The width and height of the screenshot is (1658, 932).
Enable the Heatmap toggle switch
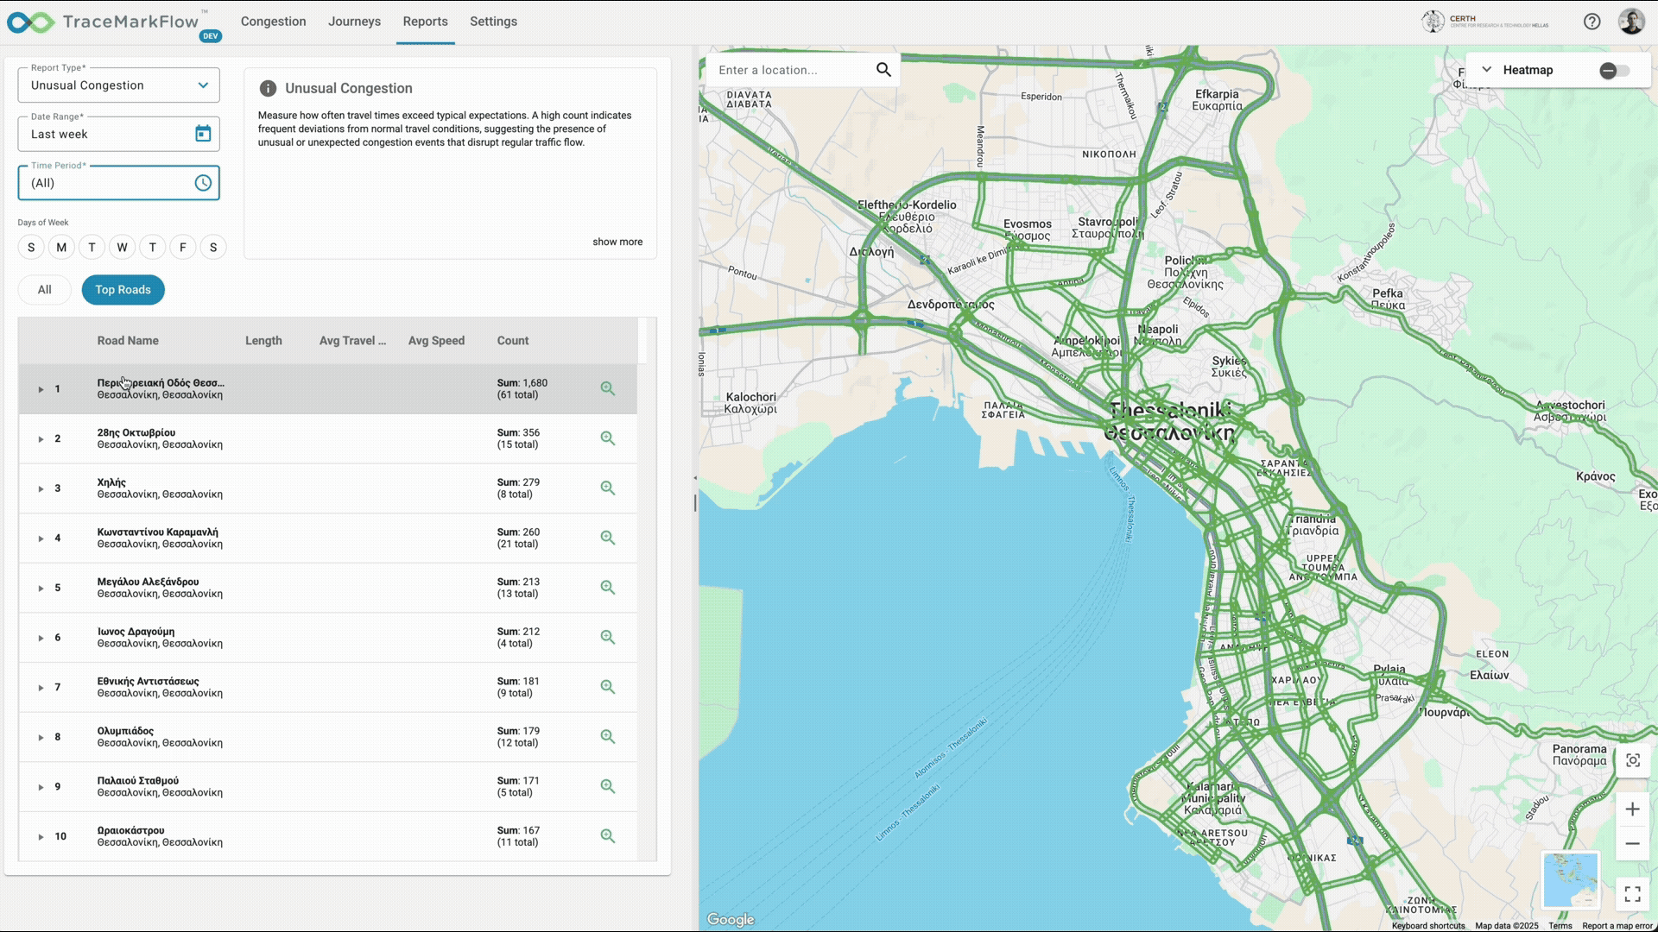tap(1614, 71)
